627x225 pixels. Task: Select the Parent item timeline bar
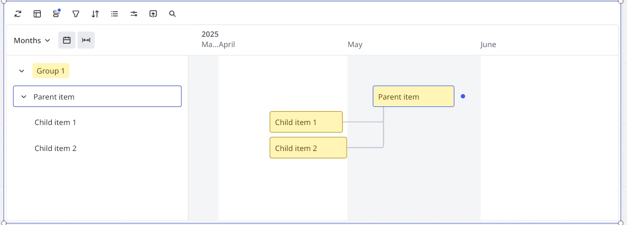tap(414, 97)
